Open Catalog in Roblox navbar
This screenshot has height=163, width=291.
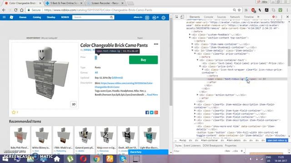click(x=37, y=17)
